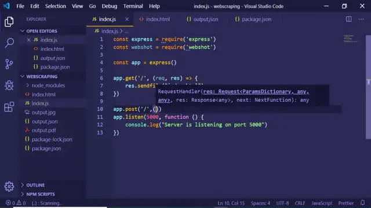This screenshot has height=208, width=371.
Task: Open the Help menu
Action: (x=154, y=6)
